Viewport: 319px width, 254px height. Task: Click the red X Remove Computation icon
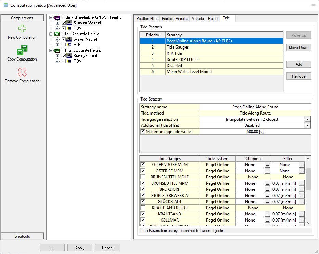[22, 72]
